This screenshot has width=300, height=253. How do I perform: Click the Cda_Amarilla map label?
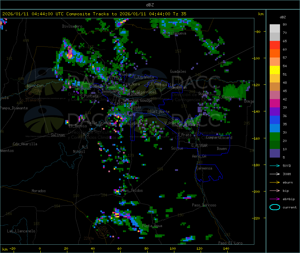25,144
